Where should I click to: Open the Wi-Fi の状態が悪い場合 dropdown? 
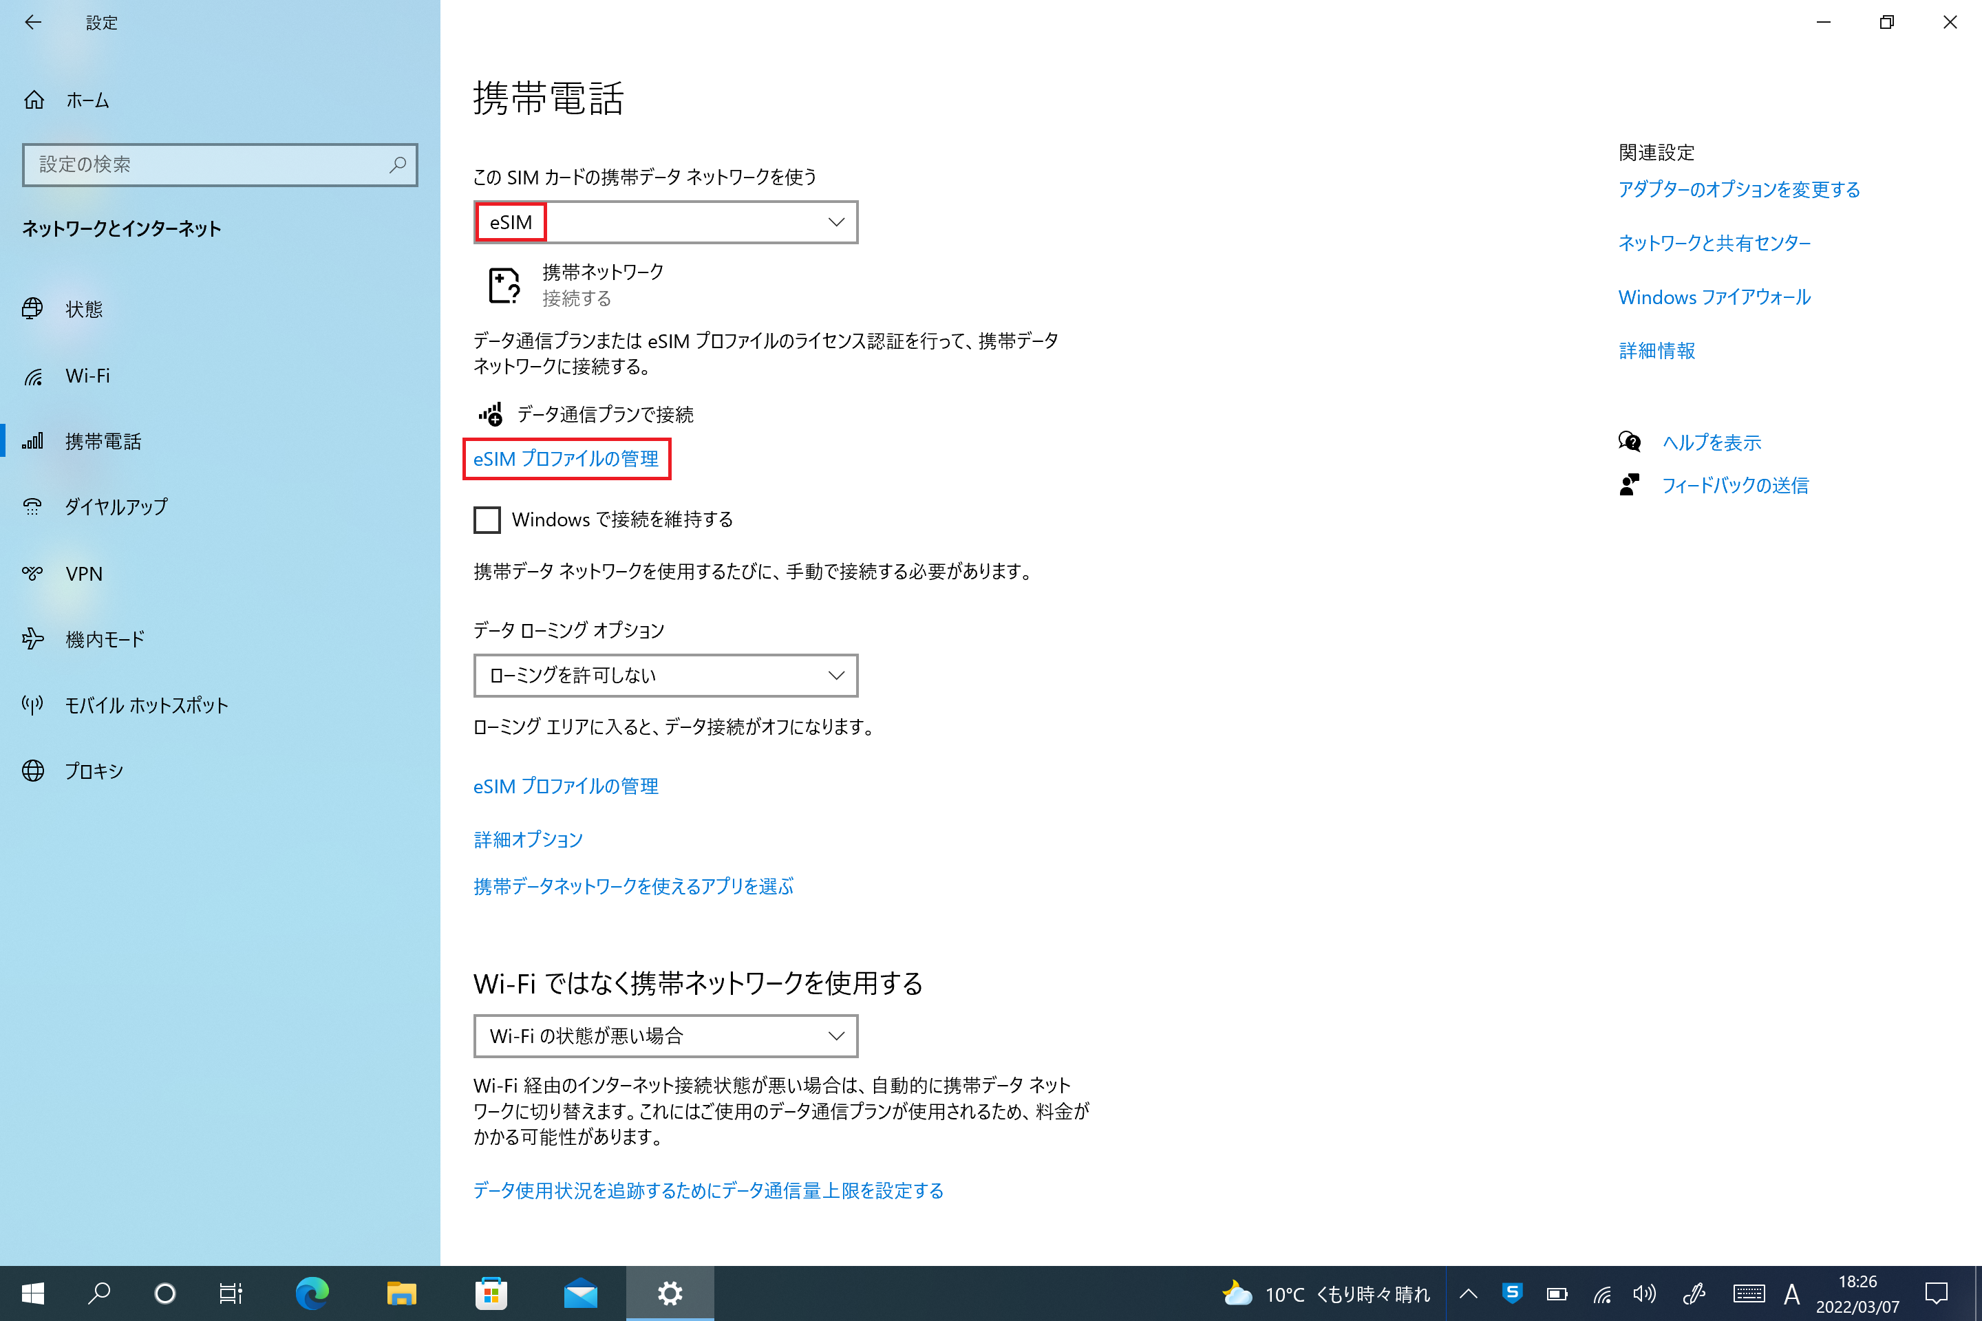[x=665, y=1036]
